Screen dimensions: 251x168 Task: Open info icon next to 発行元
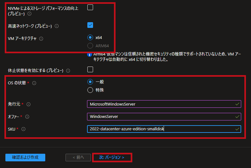coord(28,104)
